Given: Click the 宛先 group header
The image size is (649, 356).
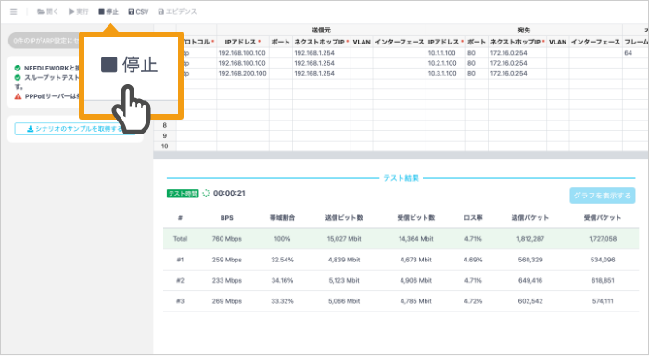Looking at the screenshot, I should pyautogui.click(x=524, y=31).
